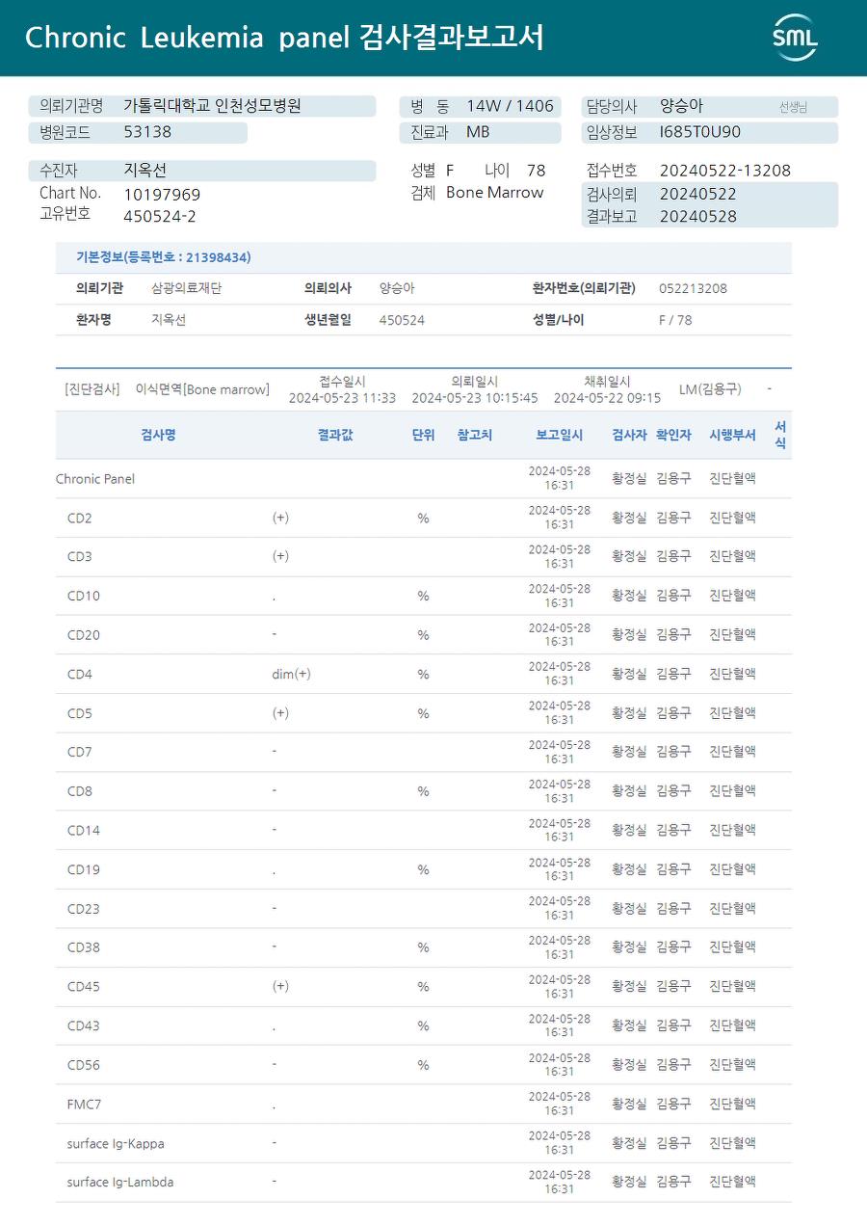
Task: Click the Chart No. value 10197969
Action: coord(162,195)
